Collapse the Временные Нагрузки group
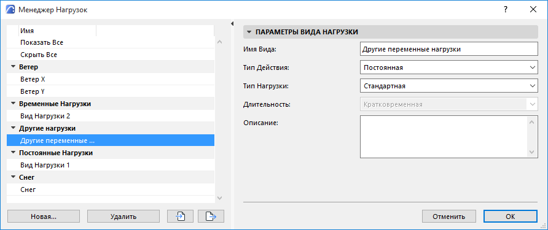Image resolution: width=548 pixels, height=230 pixels. (x=14, y=104)
